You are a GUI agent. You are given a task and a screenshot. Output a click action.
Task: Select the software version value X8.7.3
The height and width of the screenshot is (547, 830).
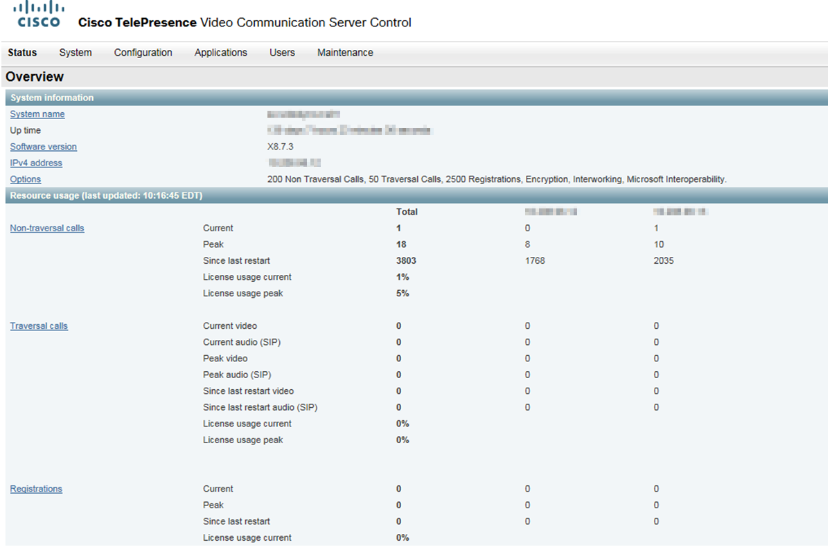click(x=280, y=147)
